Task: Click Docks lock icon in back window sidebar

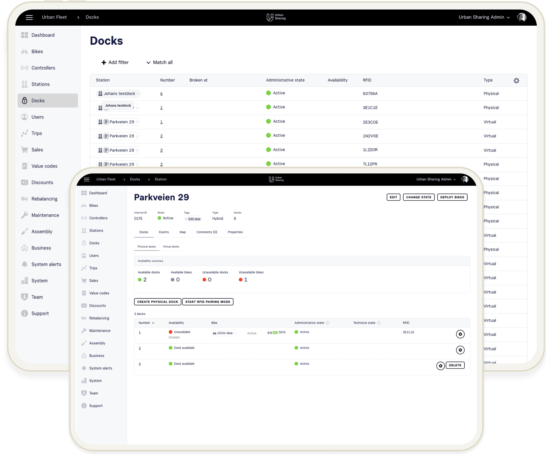Action: [x=25, y=101]
